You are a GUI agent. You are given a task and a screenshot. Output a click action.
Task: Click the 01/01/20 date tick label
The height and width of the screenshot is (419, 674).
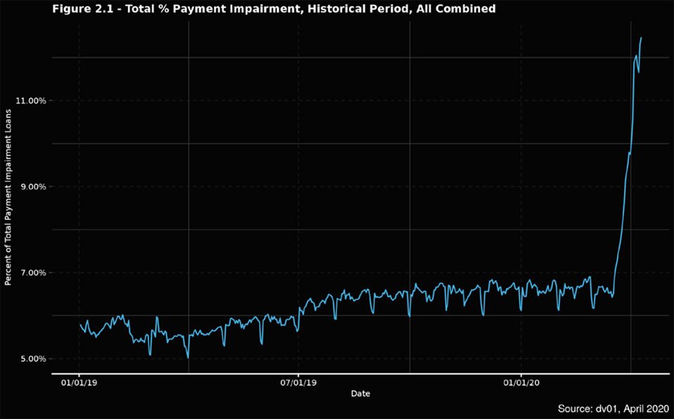520,383
